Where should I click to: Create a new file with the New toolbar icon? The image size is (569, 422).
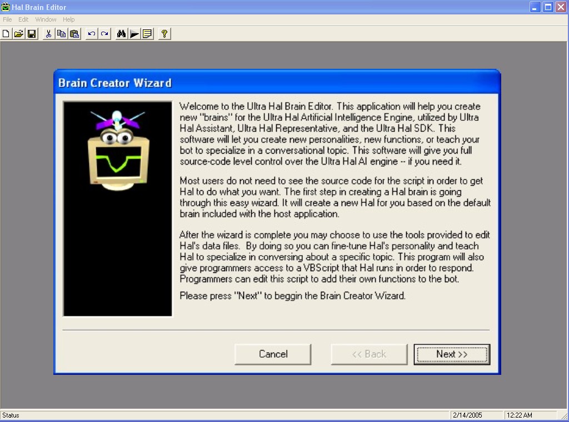[x=6, y=34]
